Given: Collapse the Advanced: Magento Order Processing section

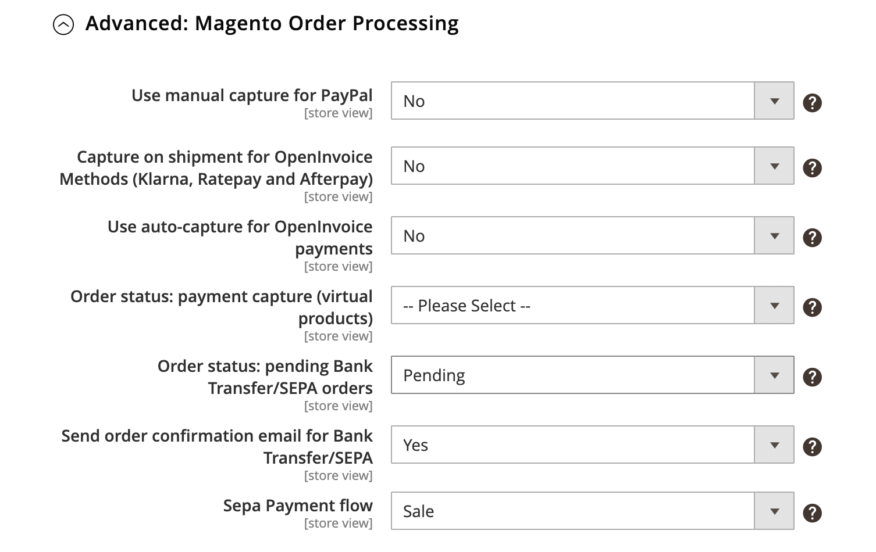Looking at the screenshot, I should [x=63, y=24].
